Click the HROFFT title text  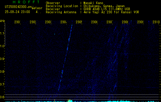pos(26,2)
